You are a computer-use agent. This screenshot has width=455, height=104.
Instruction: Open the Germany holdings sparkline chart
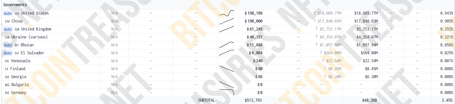tap(226, 92)
